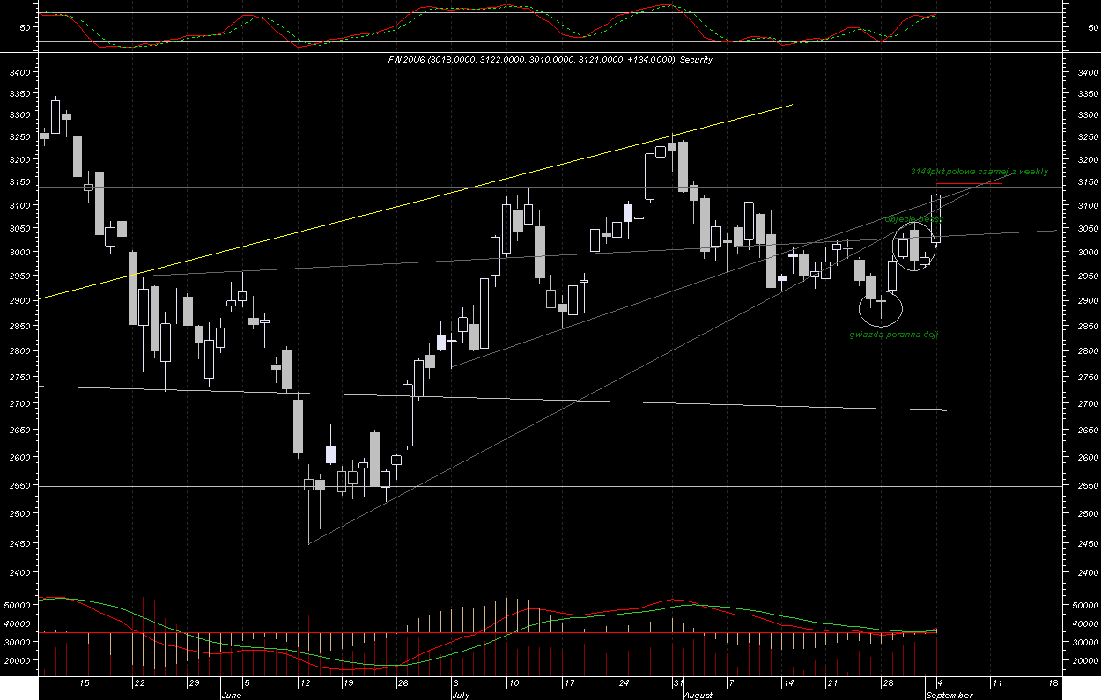Click date label 26 on the time axis
Viewport: 1101px width, 700px height.
click(403, 682)
